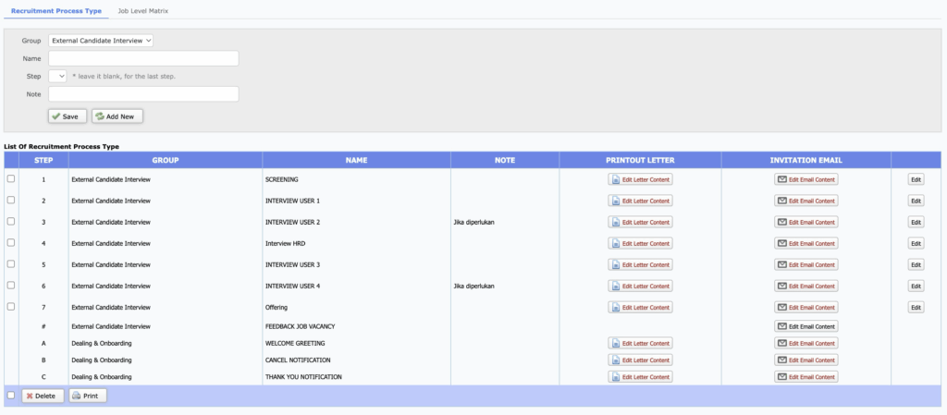This screenshot has height=415, width=947.
Task: Toggle the select-all checkbox next to Delete
Action: click(11, 395)
